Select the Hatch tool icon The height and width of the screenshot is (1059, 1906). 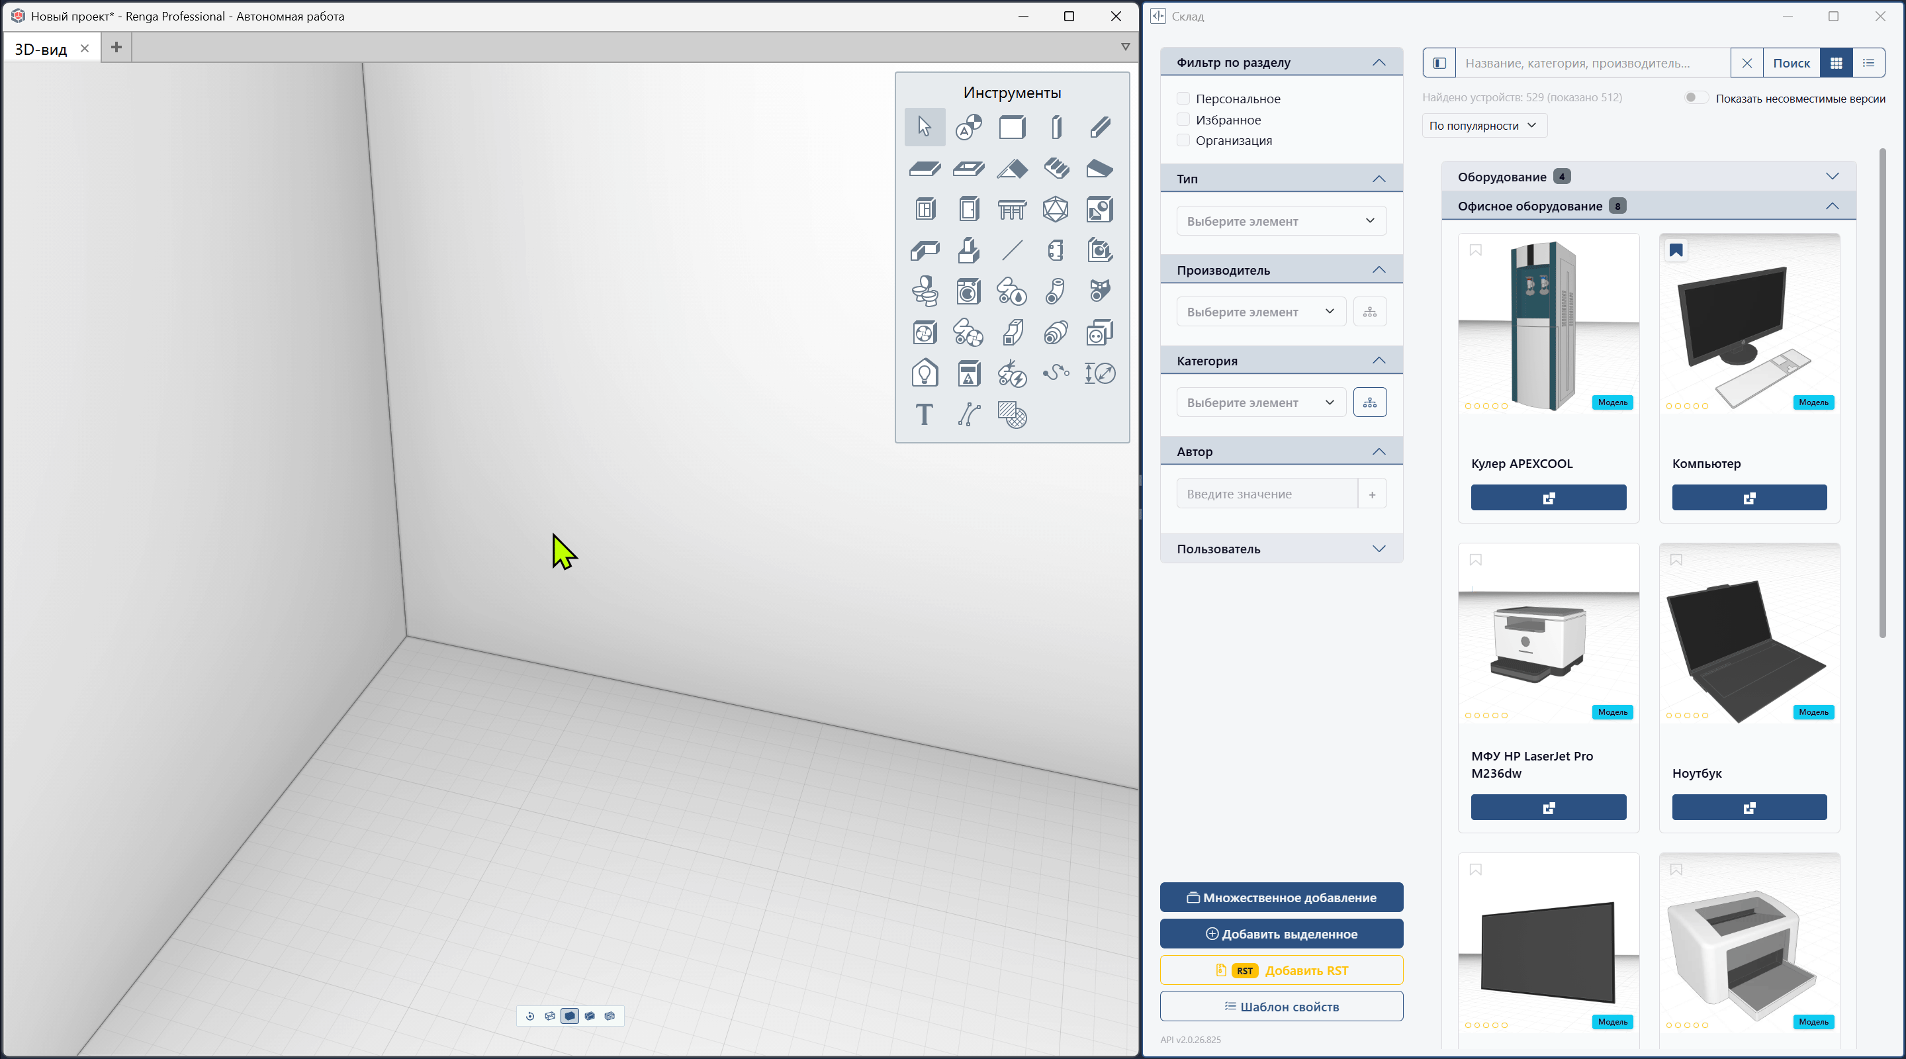coord(1011,414)
